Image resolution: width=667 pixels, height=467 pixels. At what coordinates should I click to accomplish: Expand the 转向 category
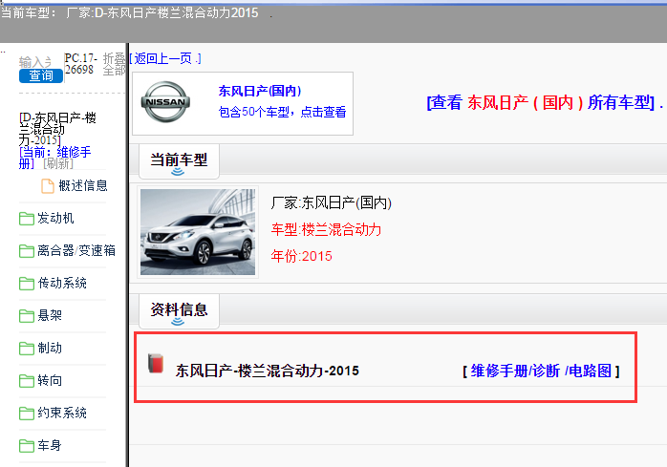pyautogui.click(x=50, y=380)
